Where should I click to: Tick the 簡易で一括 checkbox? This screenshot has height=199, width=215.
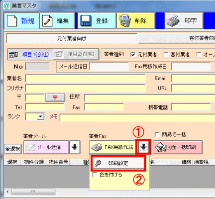click(157, 135)
